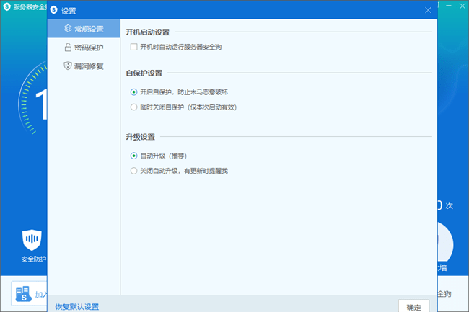Switch to the 漏洞修复 settings tab
This screenshot has height=312, width=469.
88,66
